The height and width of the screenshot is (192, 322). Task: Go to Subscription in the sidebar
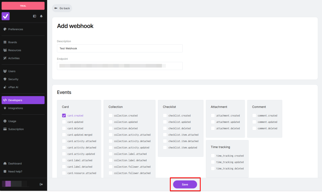pos(16,129)
